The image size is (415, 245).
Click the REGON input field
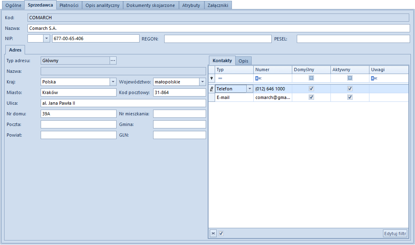click(218, 39)
